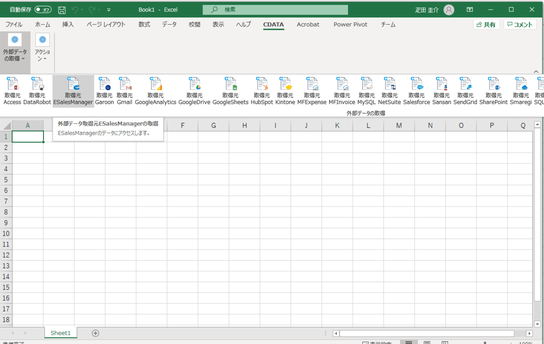Click the 検索 search box
The image size is (544, 344).
click(x=275, y=10)
